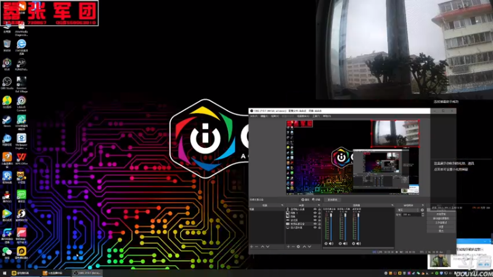Click the 退出 button in OBS controls
The width and height of the screenshot is (493, 277).
pyautogui.click(x=441, y=230)
